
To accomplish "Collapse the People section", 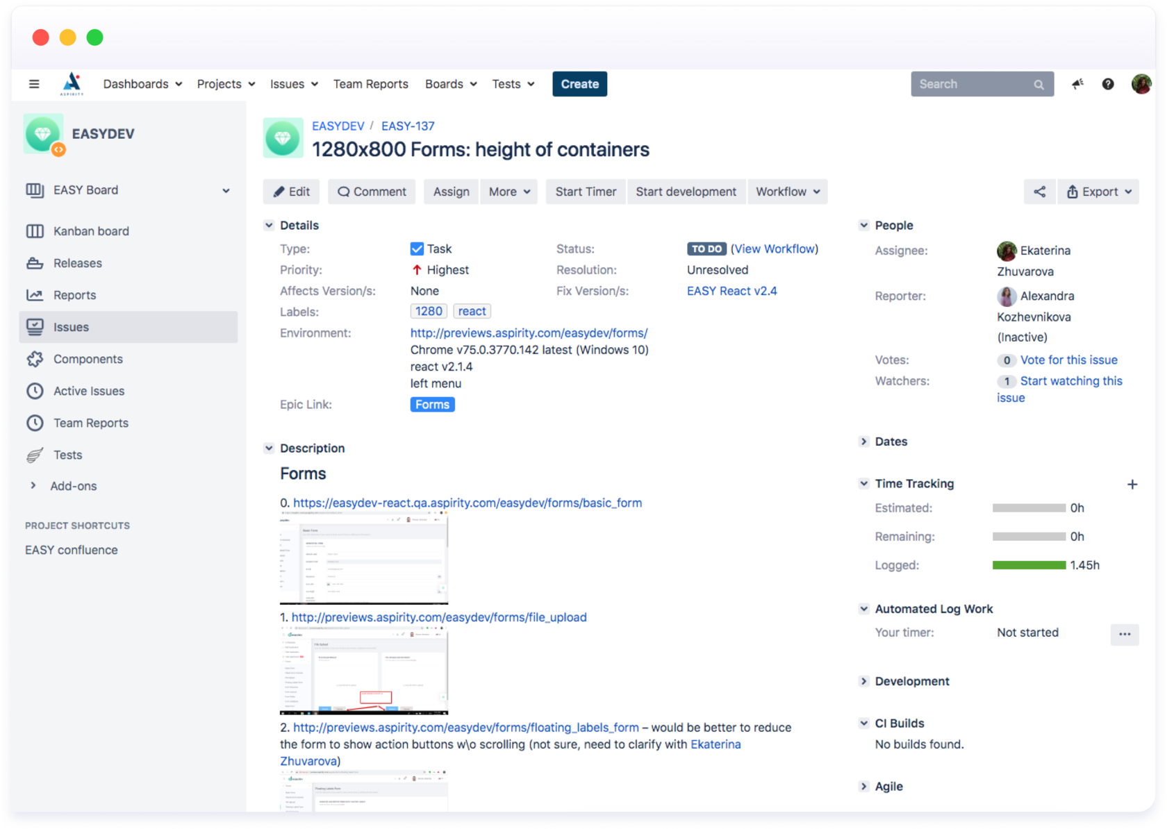I will click(863, 225).
